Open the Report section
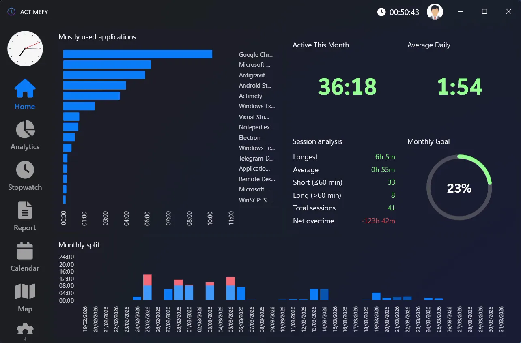Screen dimensions: 521x343 [x=24, y=217]
